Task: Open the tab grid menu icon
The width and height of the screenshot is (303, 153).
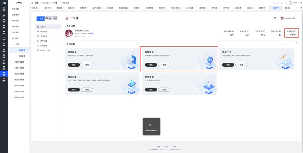Action: (301, 8)
